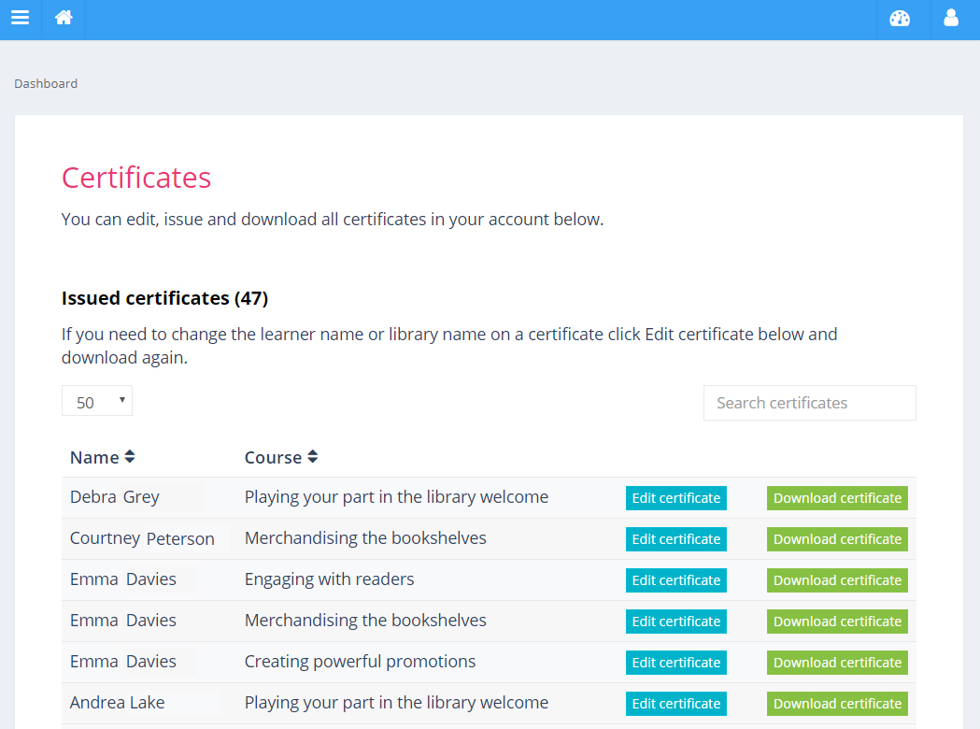The width and height of the screenshot is (980, 729).
Task: Sort the table by Course column arrows
Action: pyautogui.click(x=313, y=457)
